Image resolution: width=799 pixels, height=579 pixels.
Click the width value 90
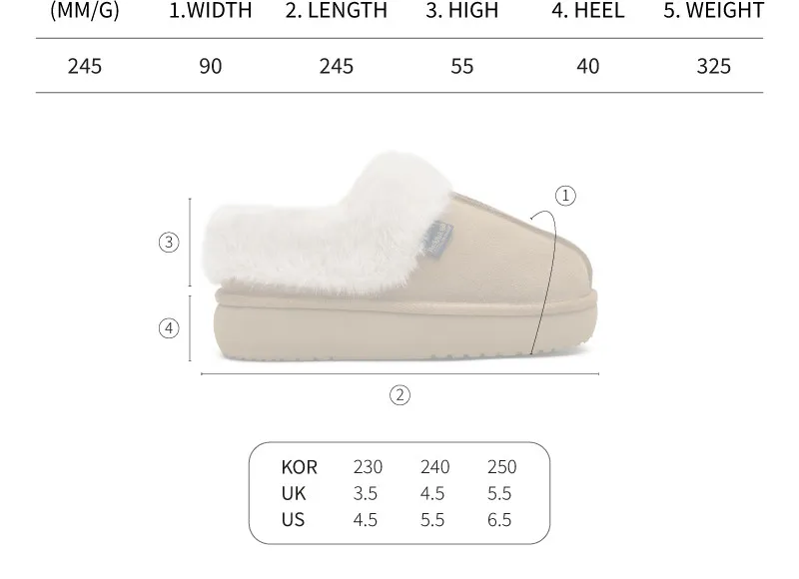[x=211, y=66]
